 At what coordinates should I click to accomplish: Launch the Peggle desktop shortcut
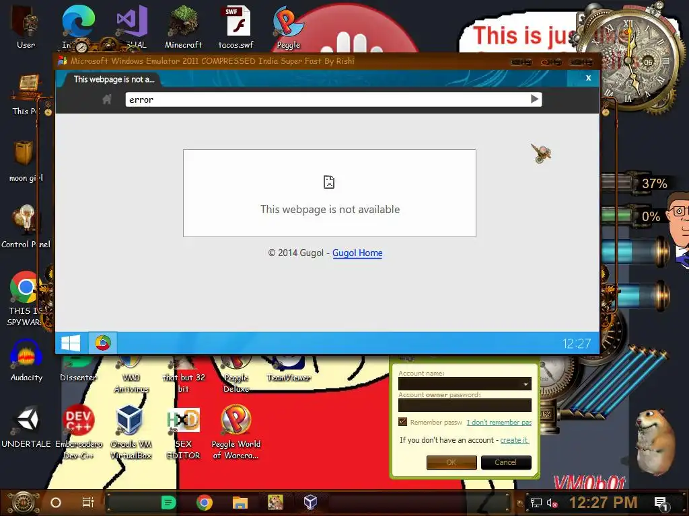coord(288,26)
